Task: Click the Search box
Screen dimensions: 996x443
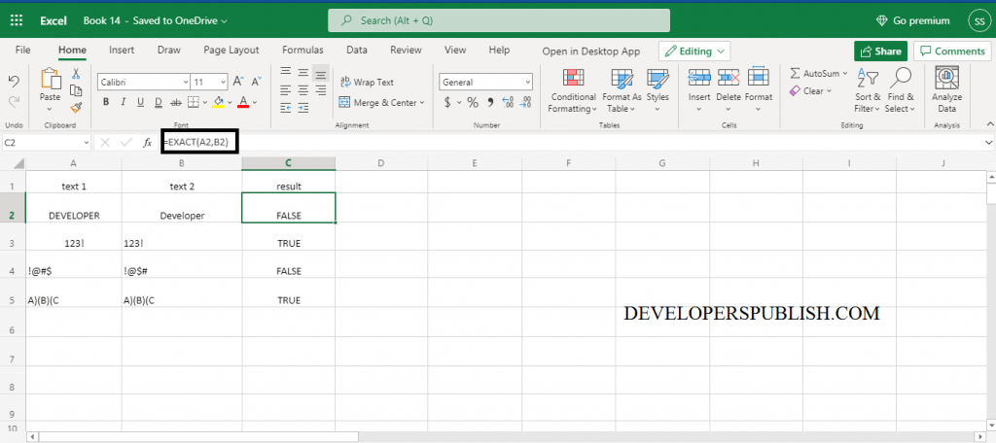Action: coord(499,20)
